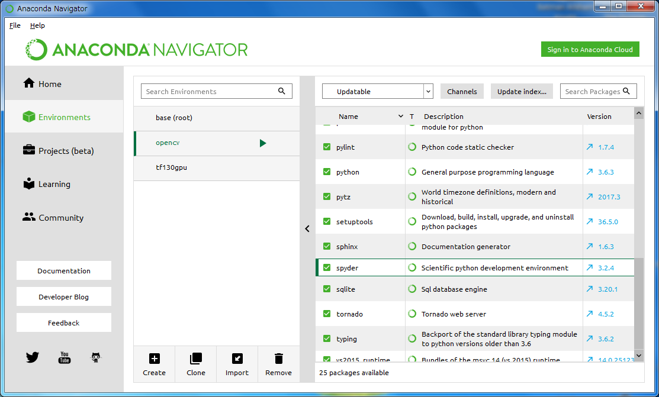Click the package list scrollbar thumb
This screenshot has width=659, height=397.
639,304
